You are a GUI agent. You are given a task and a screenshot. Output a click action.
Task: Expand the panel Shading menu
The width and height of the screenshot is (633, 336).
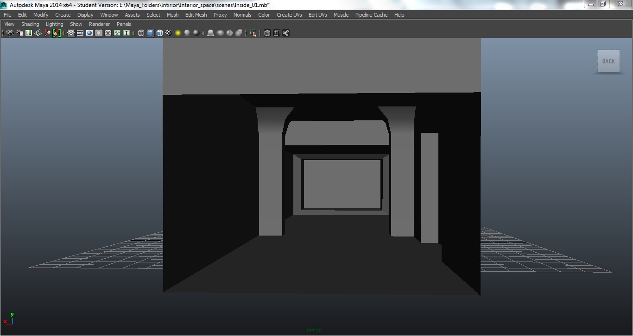pos(30,24)
